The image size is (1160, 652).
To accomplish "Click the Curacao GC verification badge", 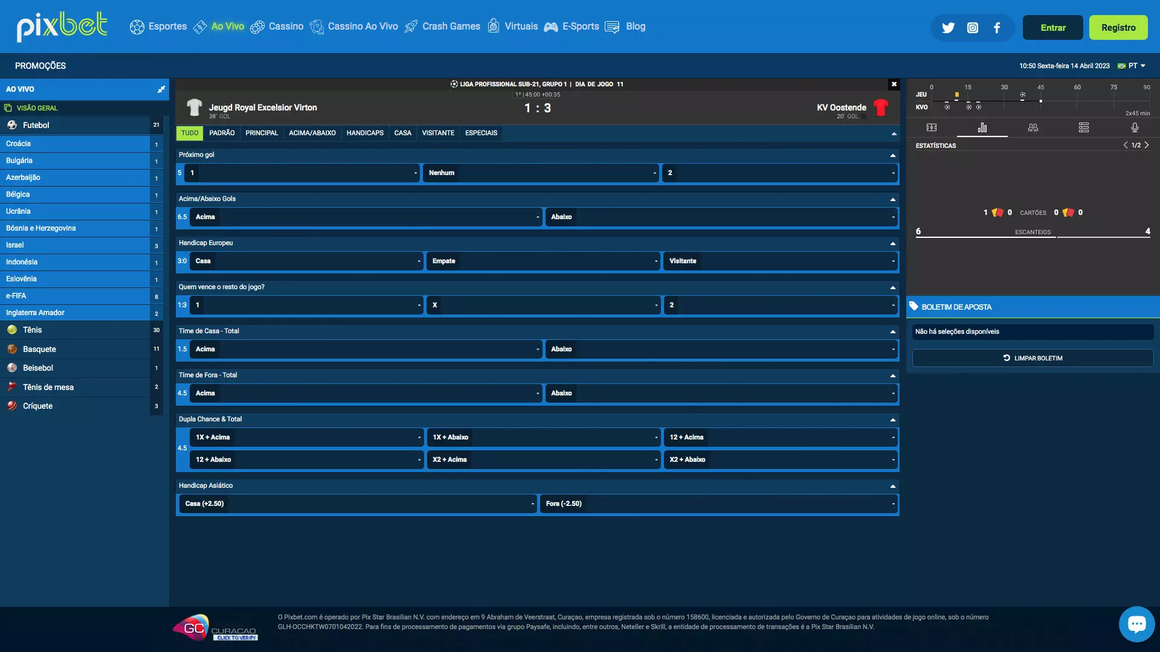I will pyautogui.click(x=216, y=628).
